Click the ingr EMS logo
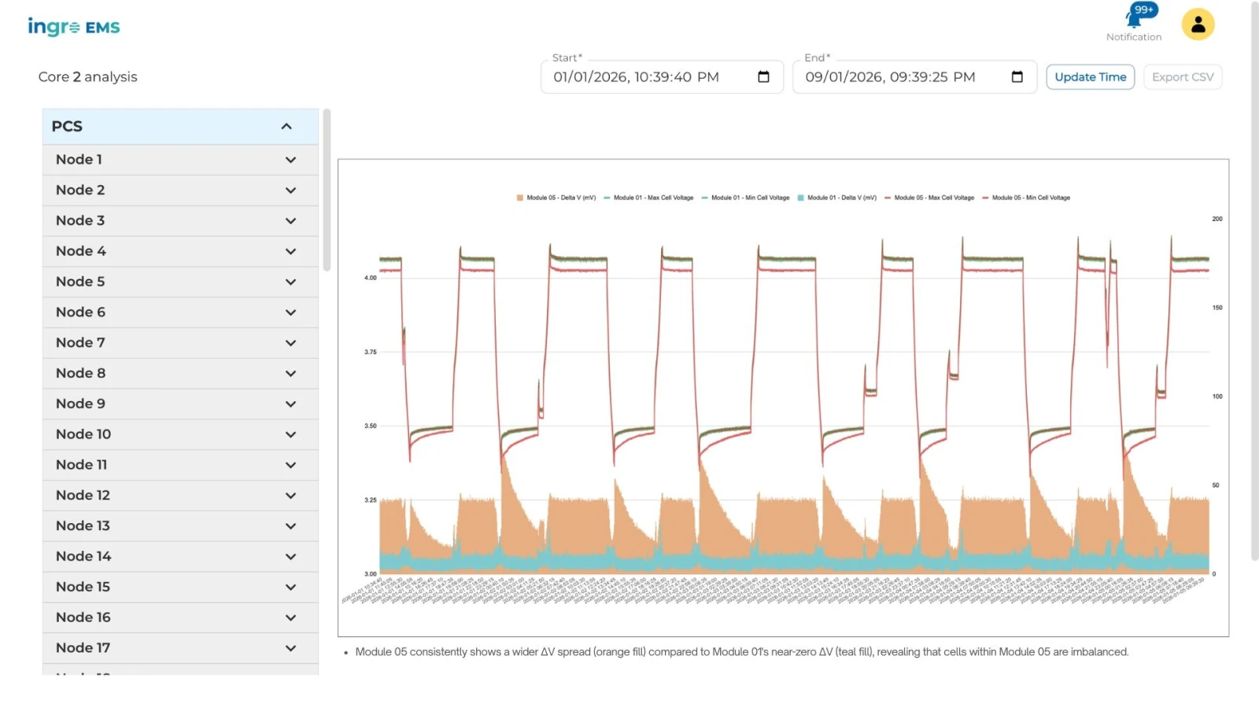Screen dimensions: 1259x708 pyautogui.click(x=74, y=27)
